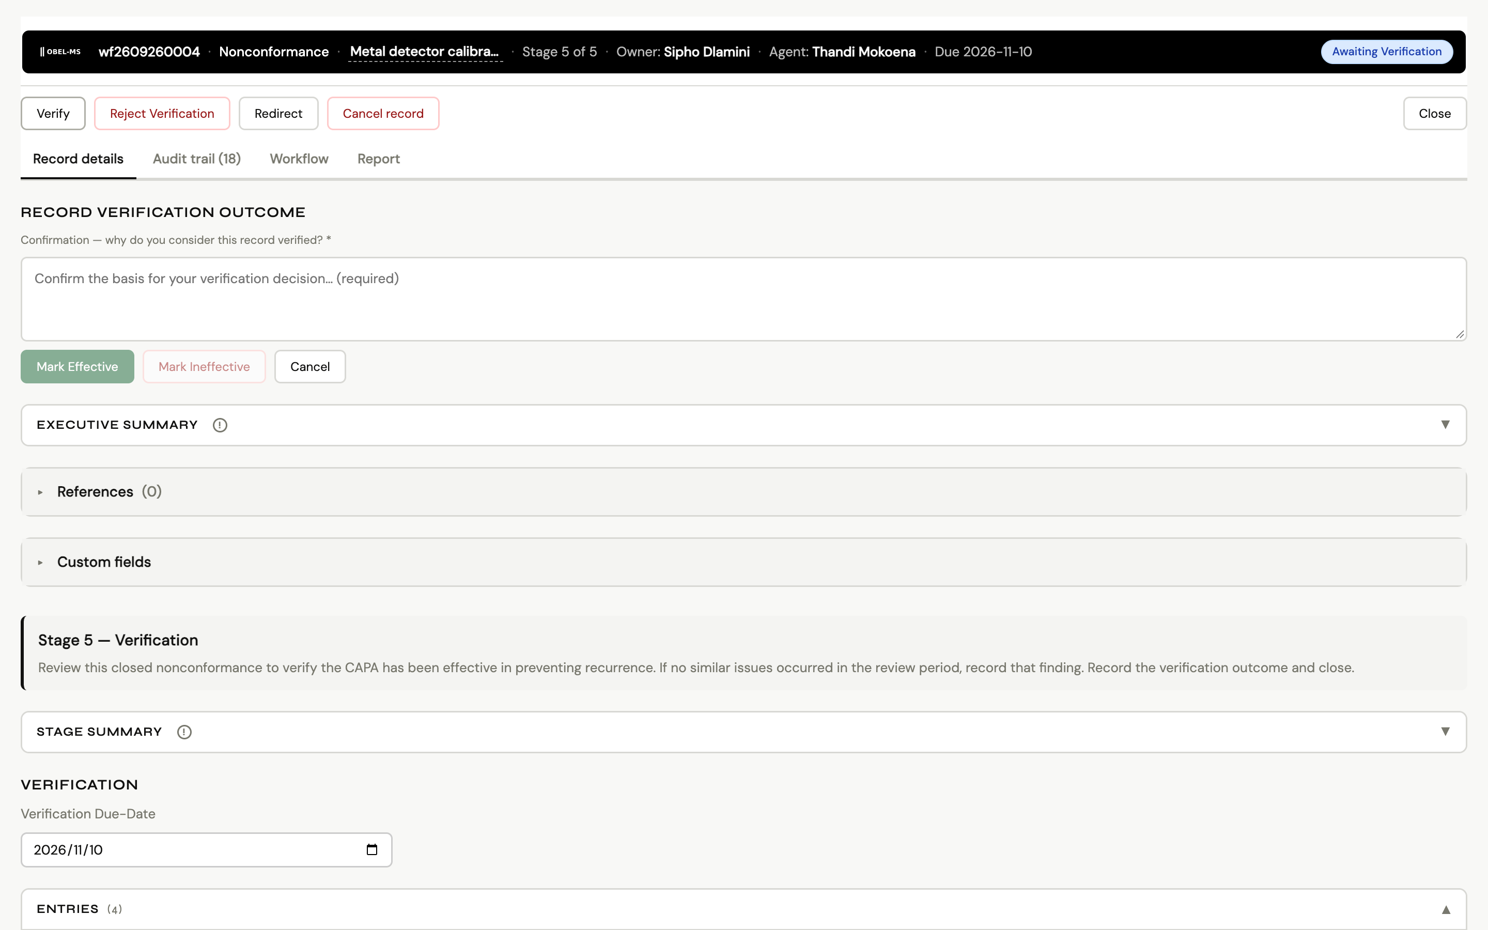Click the Awaiting Verification status badge
The image size is (1488, 930).
click(1387, 52)
